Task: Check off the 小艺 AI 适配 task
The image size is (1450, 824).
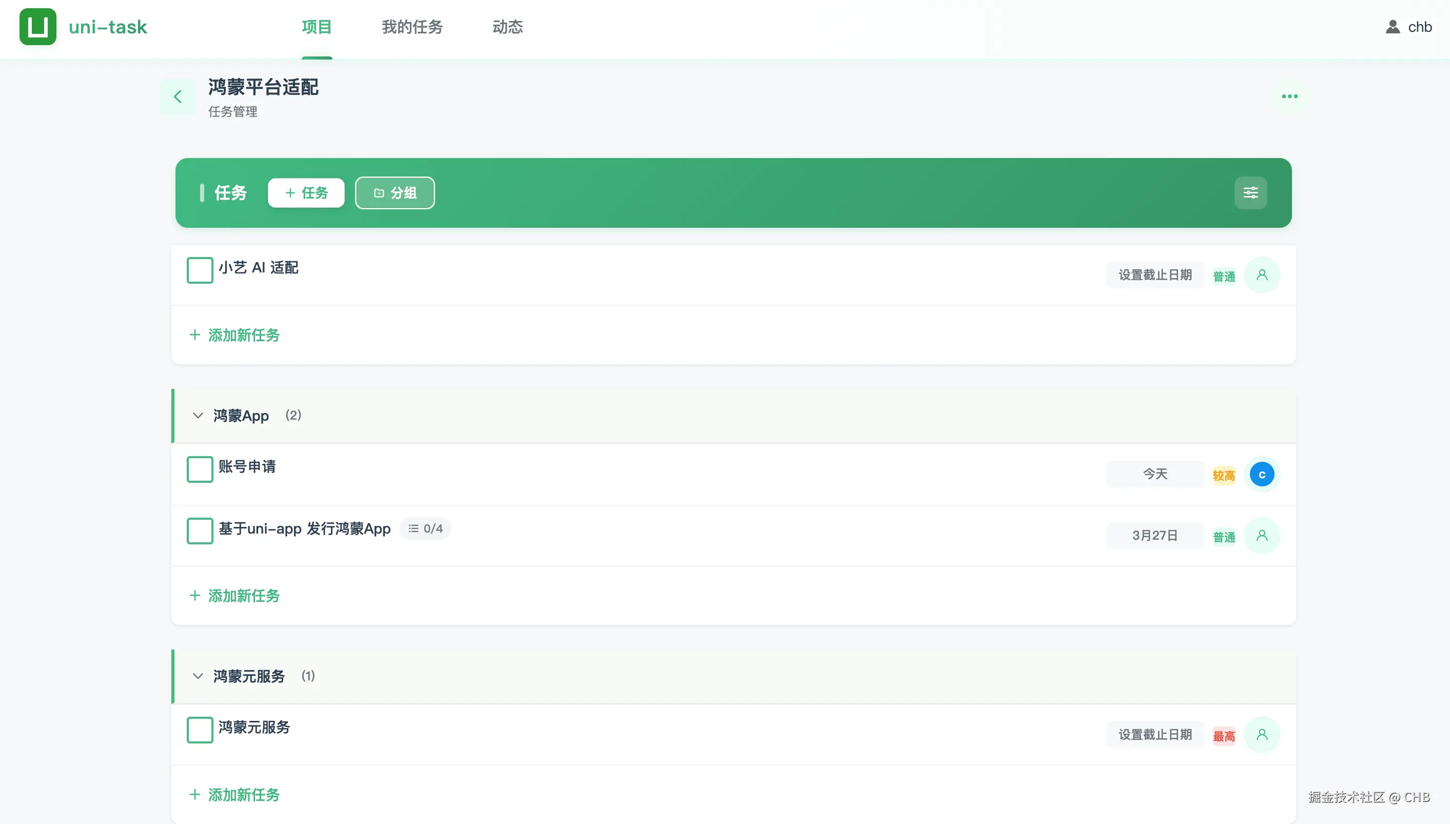Action: pos(200,270)
